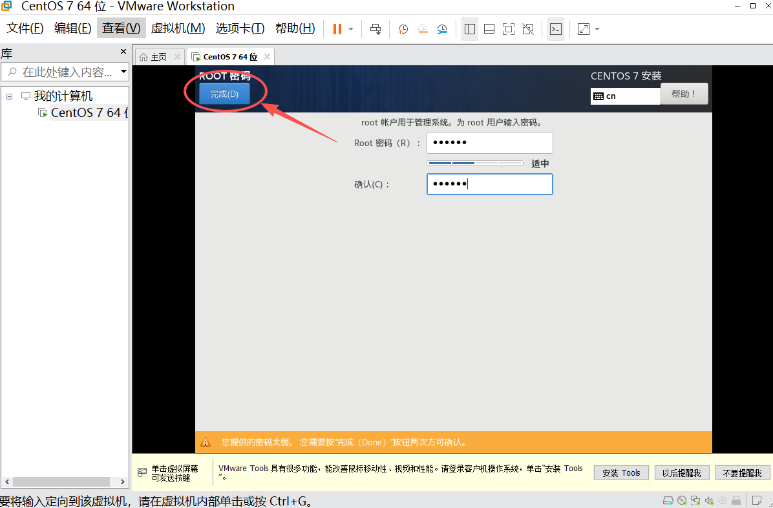Toggle Unity mode icon in toolbar
The height and width of the screenshot is (508, 773).
point(528,29)
